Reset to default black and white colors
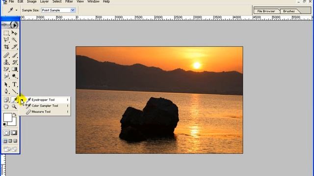 [x=4, y=125]
